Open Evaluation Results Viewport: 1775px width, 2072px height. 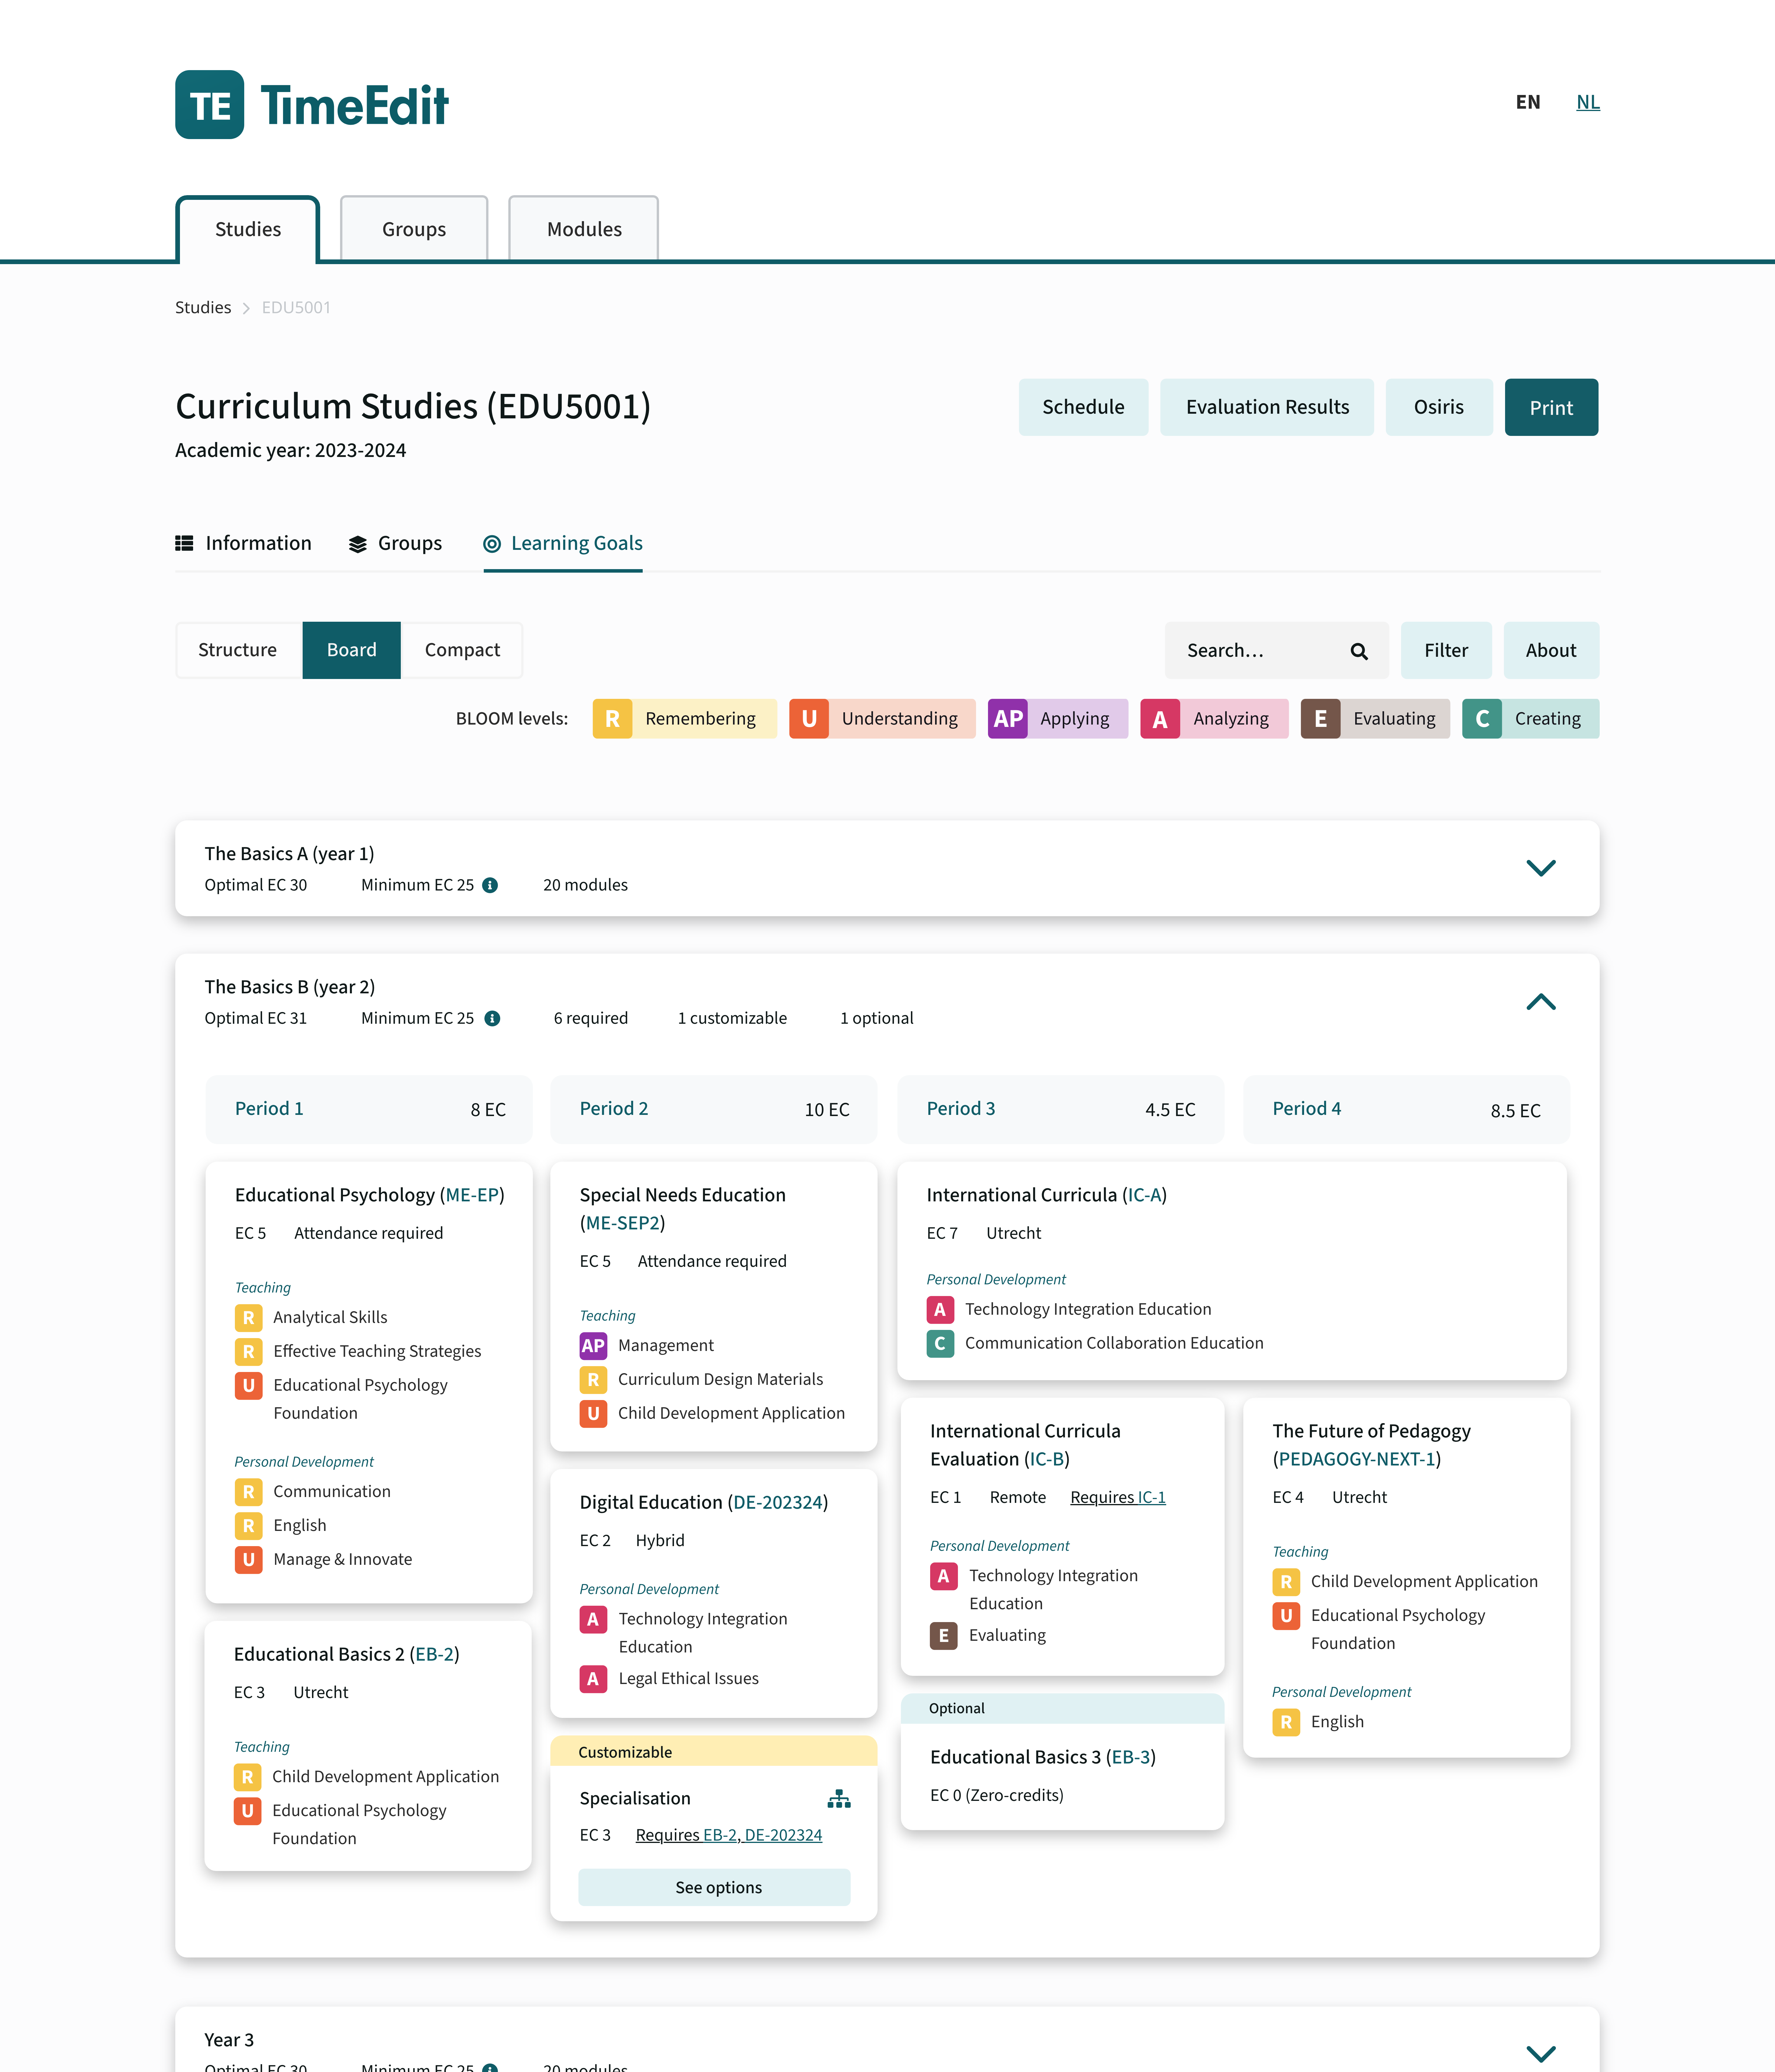[x=1267, y=407]
